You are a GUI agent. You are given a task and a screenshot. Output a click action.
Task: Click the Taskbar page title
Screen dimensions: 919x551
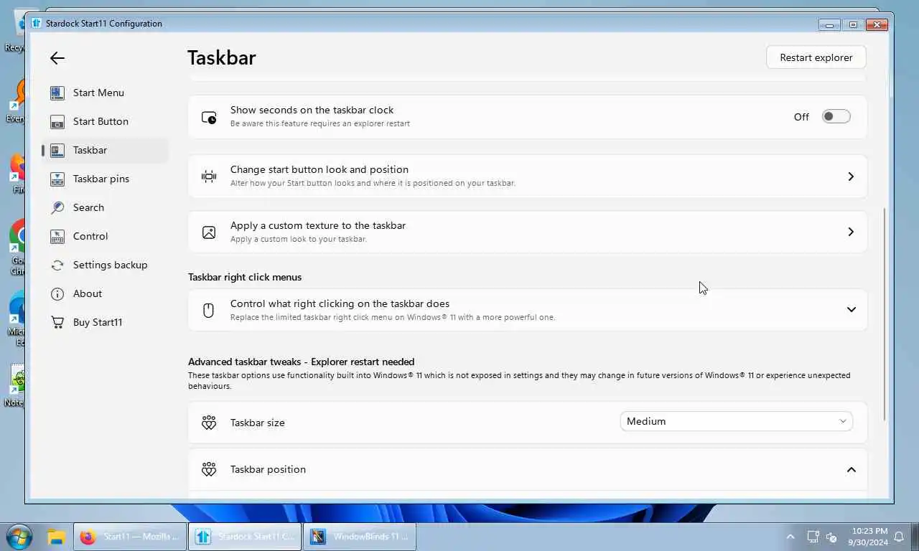coord(222,57)
